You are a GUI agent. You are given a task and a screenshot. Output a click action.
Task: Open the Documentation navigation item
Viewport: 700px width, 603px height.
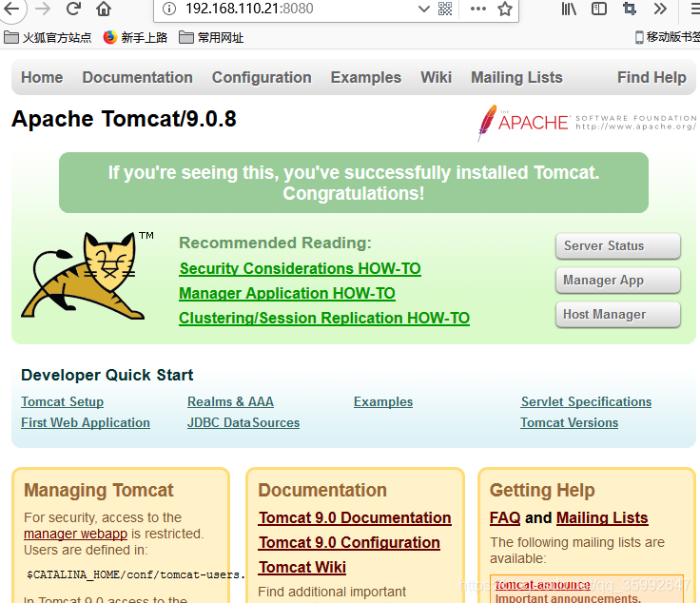click(138, 77)
